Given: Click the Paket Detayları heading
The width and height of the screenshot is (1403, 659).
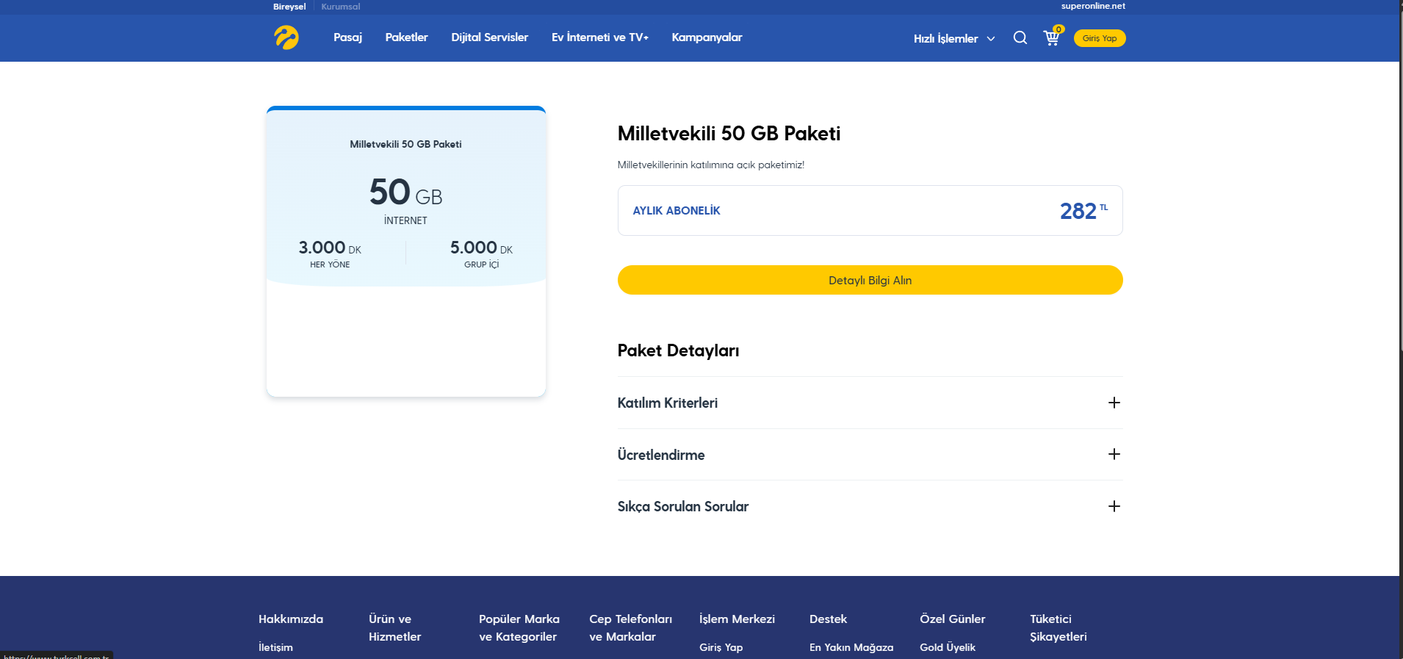Looking at the screenshot, I should pos(678,350).
